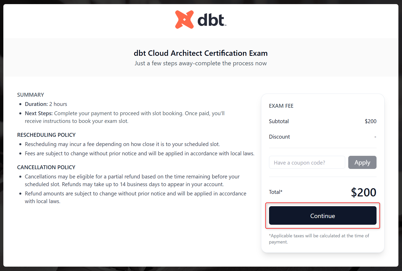Click the Total* label
Viewport: 402px width, 271px height.
point(276,192)
